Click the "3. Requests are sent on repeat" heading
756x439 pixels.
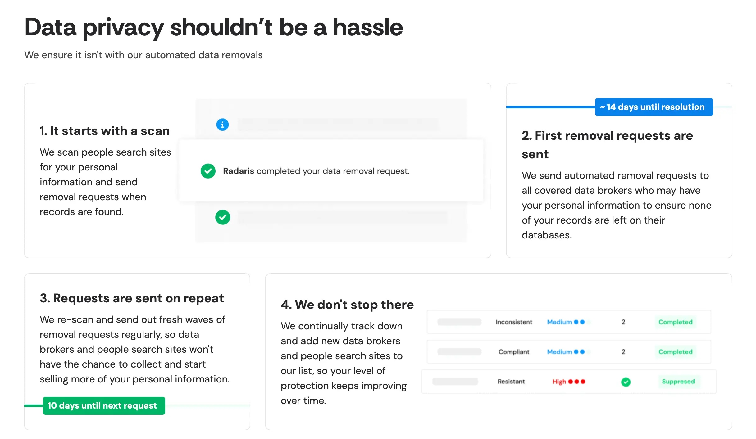(x=132, y=298)
